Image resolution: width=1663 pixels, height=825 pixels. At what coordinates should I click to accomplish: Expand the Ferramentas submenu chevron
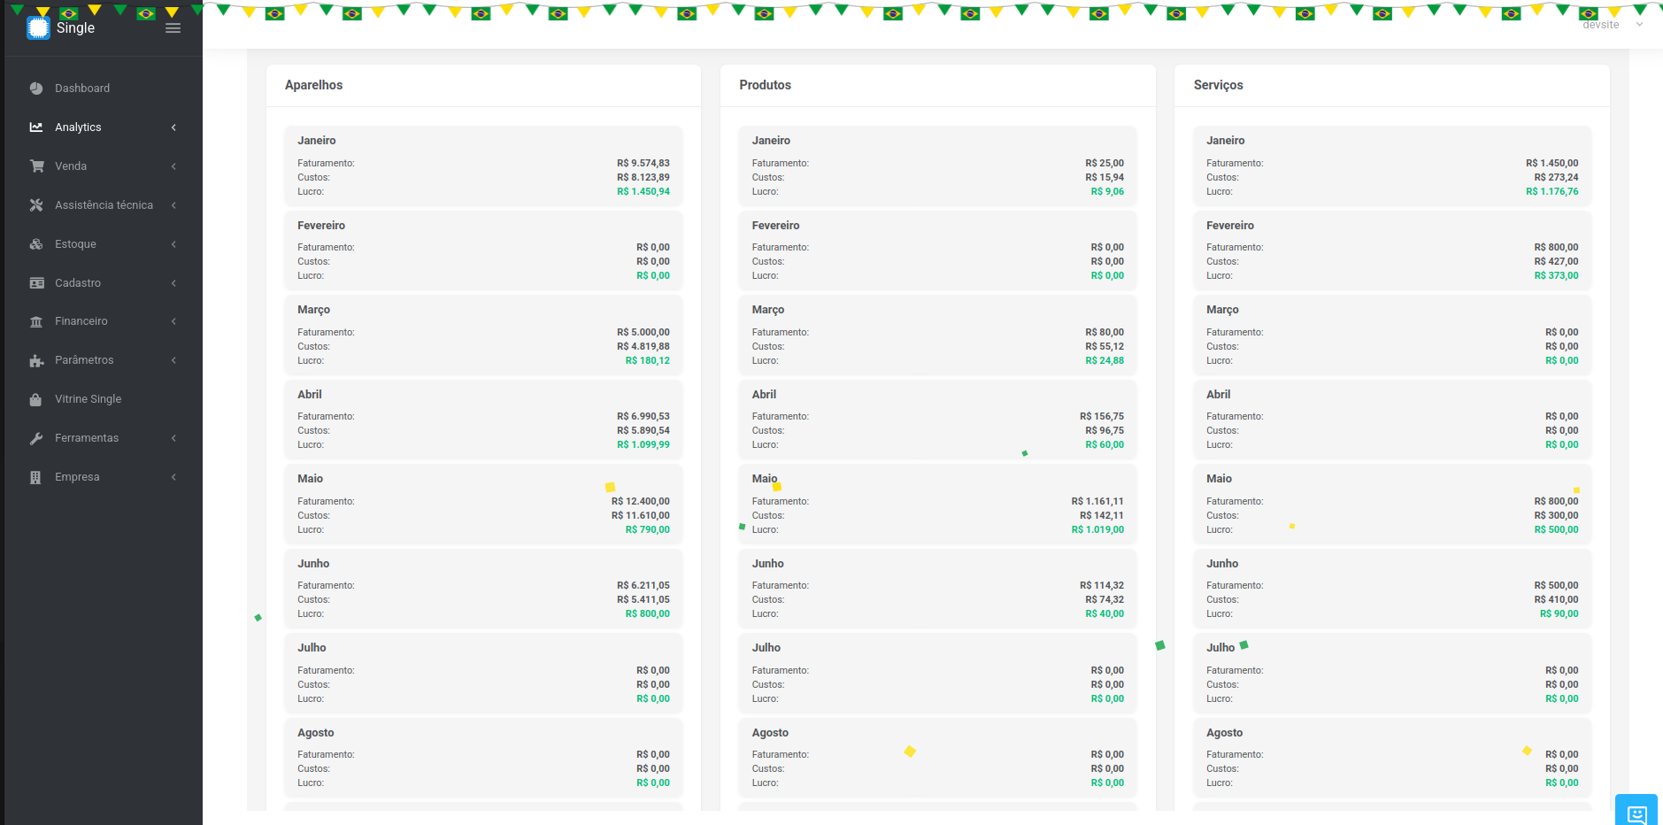click(173, 438)
